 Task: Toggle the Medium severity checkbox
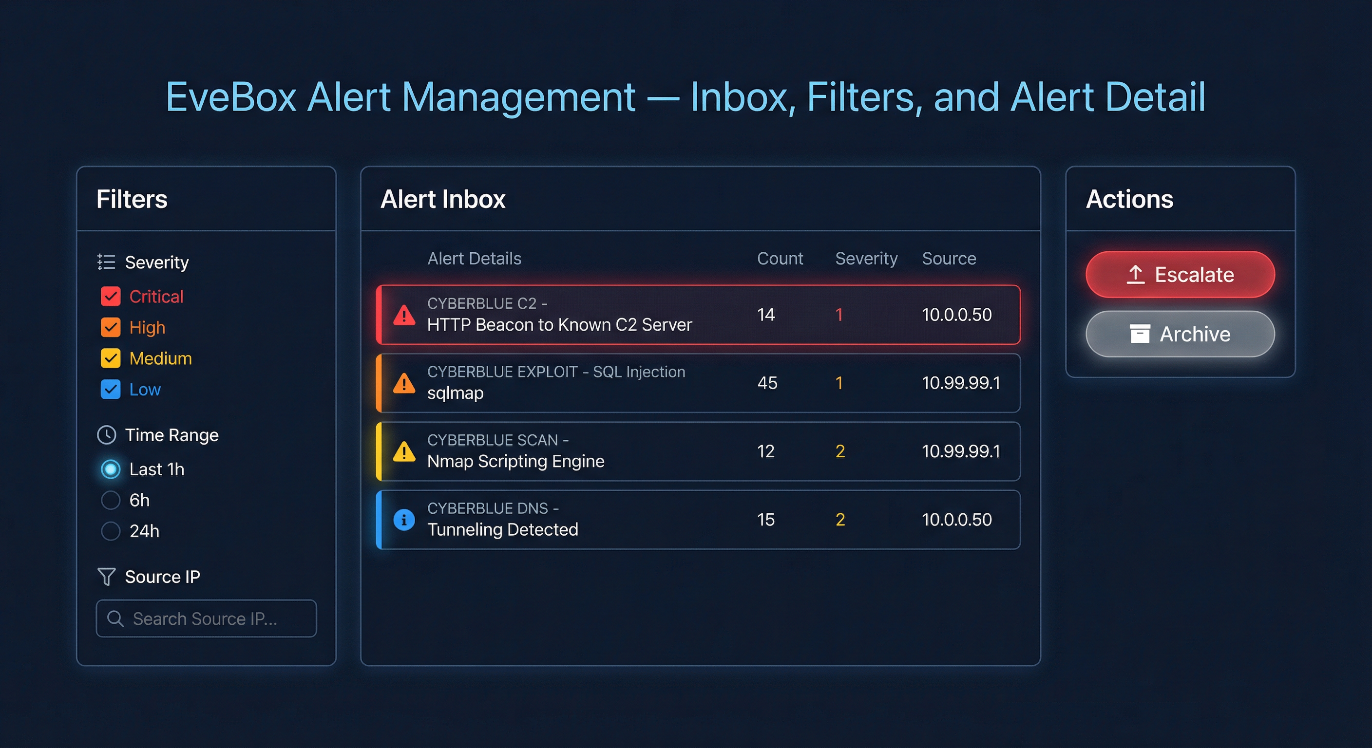(111, 358)
